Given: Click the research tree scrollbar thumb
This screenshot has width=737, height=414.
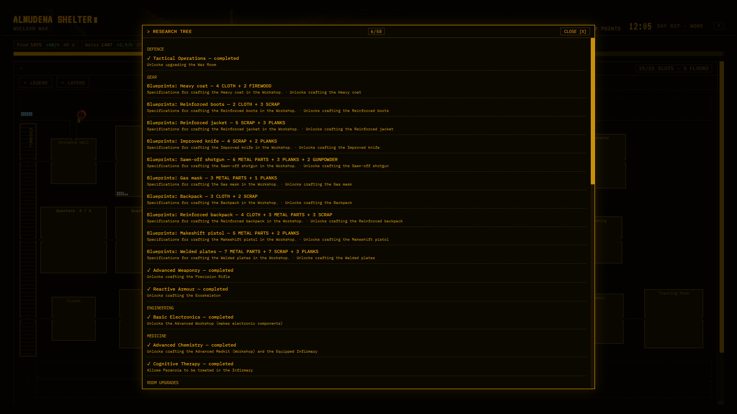Looking at the screenshot, I should pyautogui.click(x=593, y=111).
